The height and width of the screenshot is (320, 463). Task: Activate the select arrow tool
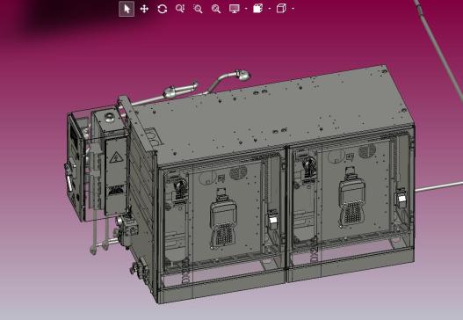point(127,9)
